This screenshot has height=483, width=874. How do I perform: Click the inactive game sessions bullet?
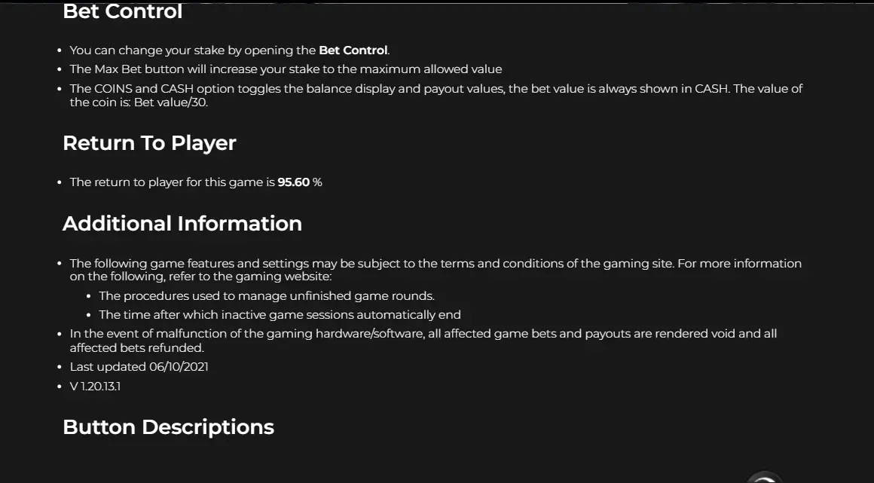coord(280,314)
